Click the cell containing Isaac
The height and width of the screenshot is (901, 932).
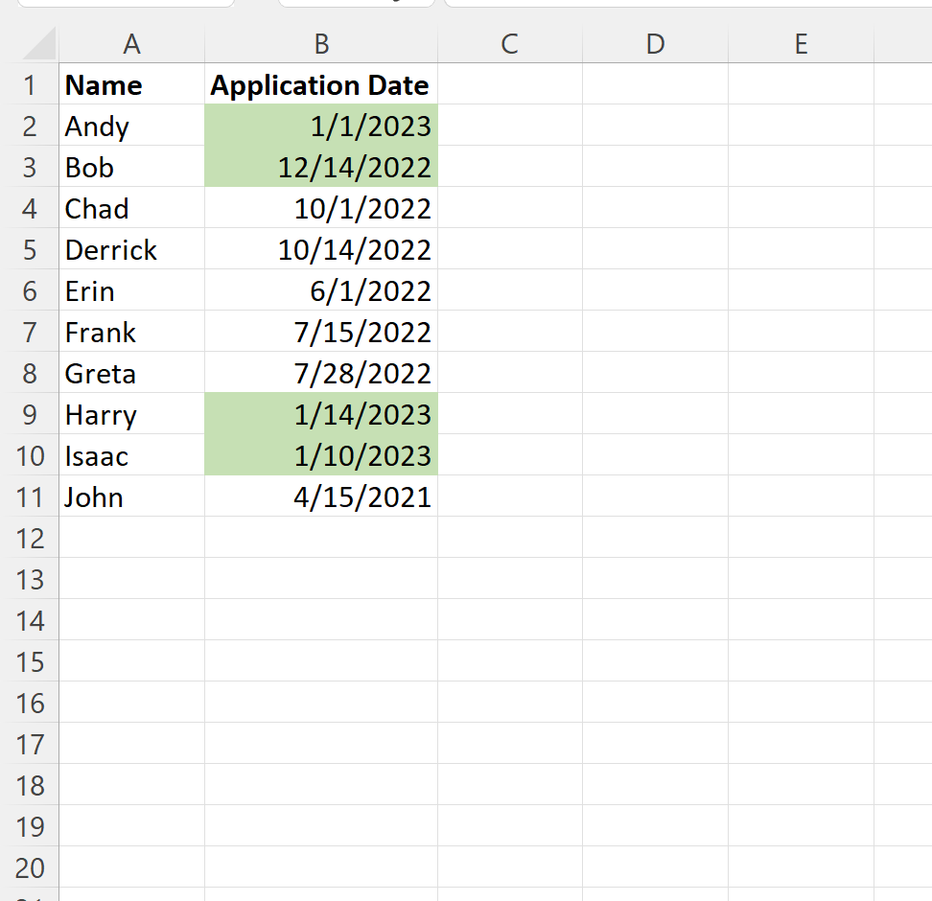(132, 454)
